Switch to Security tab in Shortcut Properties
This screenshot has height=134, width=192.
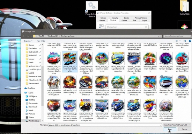[x=115, y=18]
